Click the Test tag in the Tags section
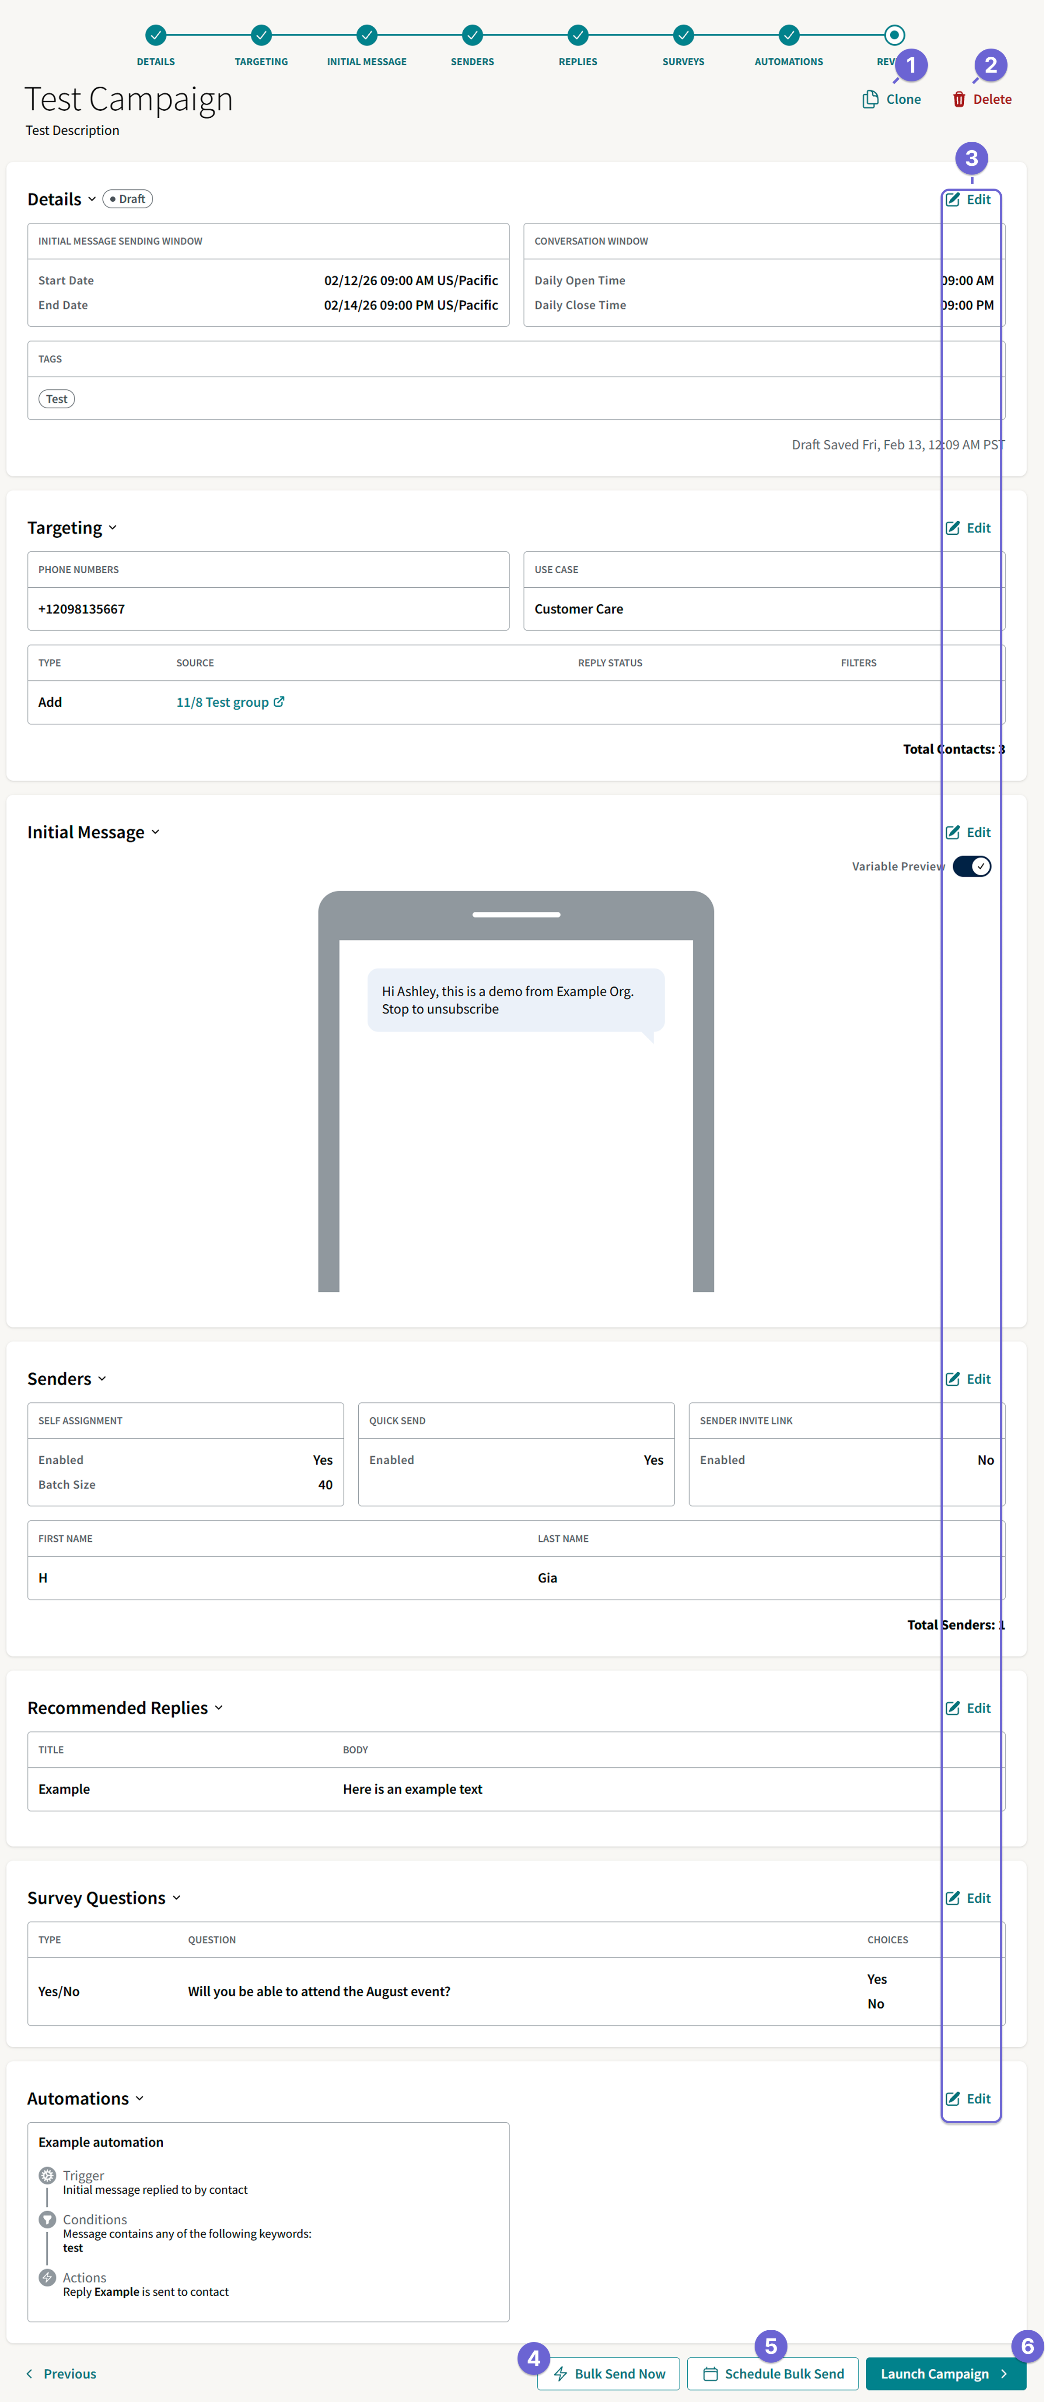This screenshot has width=1046, height=2402. pyautogui.click(x=56, y=398)
